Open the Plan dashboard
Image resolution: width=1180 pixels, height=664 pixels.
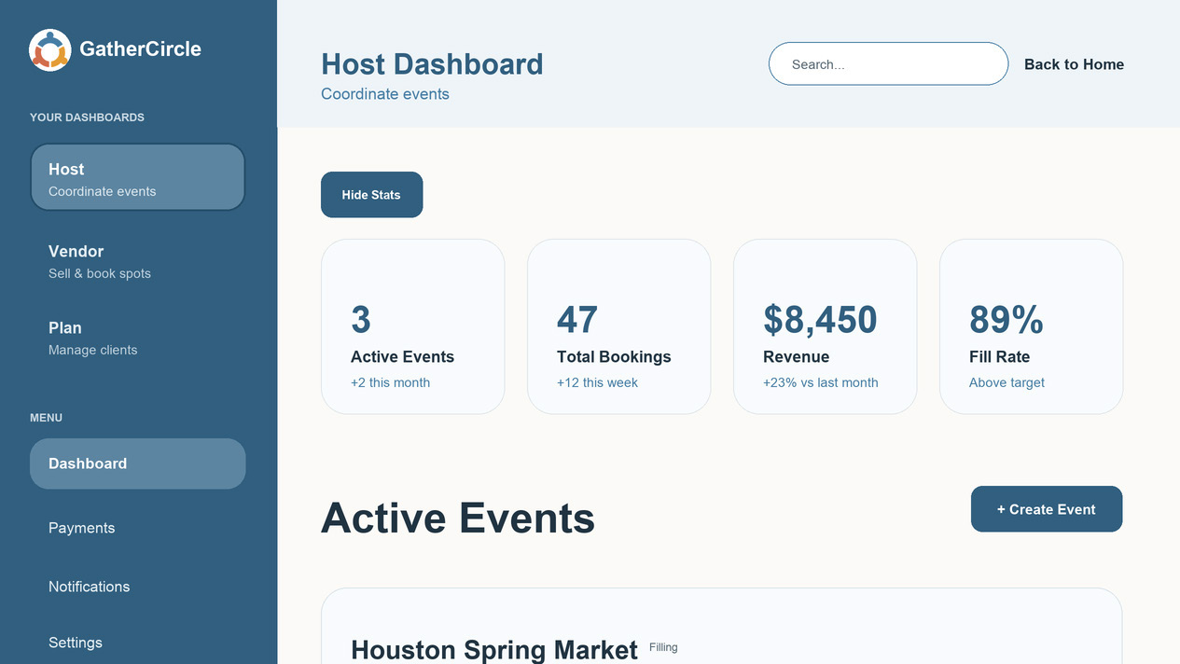click(138, 338)
